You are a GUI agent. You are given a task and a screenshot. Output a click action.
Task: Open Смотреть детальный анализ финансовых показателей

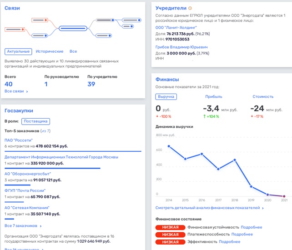click(x=208, y=208)
